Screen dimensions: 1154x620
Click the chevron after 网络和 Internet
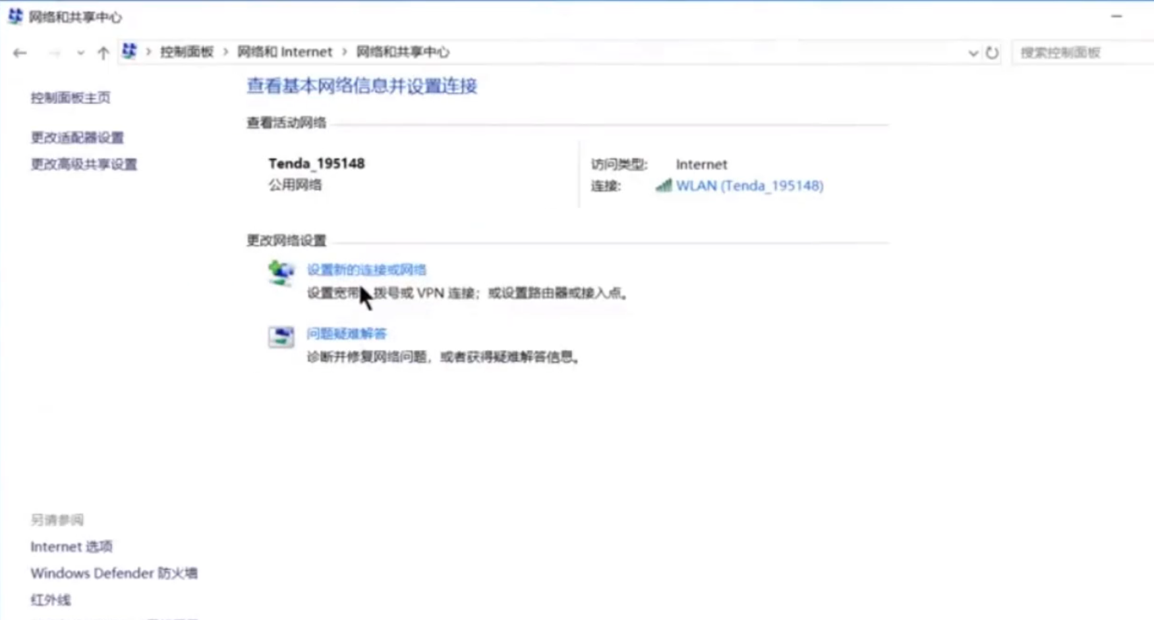coord(343,51)
